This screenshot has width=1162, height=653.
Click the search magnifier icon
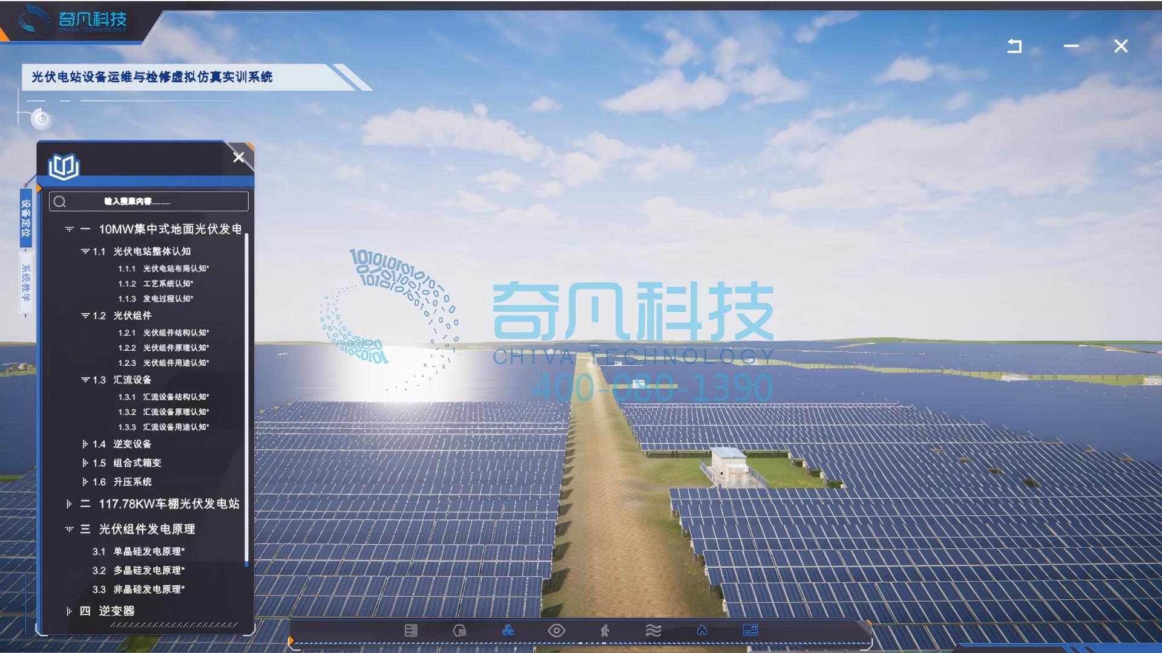pyautogui.click(x=59, y=201)
